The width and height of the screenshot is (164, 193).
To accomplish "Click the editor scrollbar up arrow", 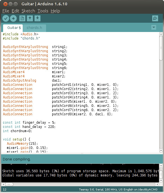I will 161,34.
